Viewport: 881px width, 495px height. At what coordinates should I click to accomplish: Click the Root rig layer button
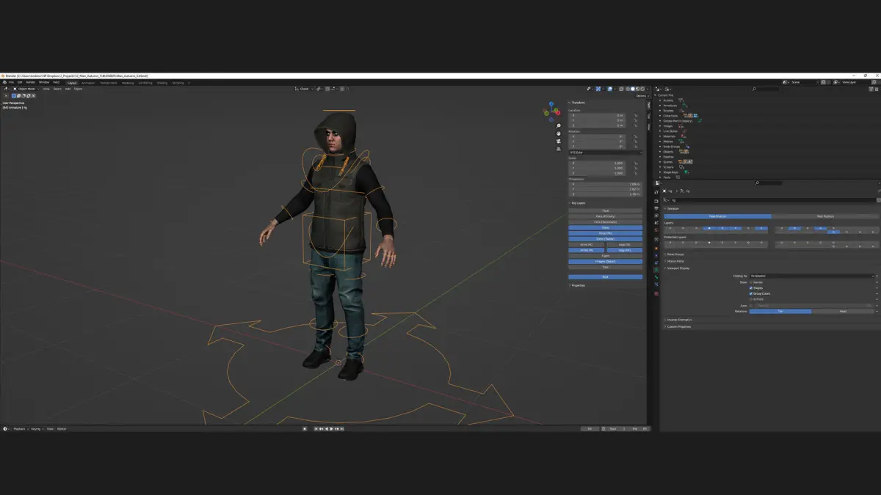click(605, 276)
